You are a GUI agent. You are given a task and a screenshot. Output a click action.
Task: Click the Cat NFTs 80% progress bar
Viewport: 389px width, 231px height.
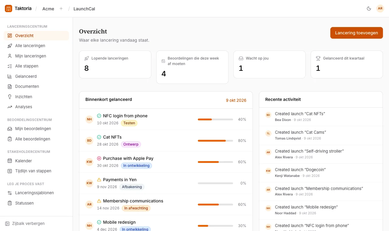pos(215,141)
